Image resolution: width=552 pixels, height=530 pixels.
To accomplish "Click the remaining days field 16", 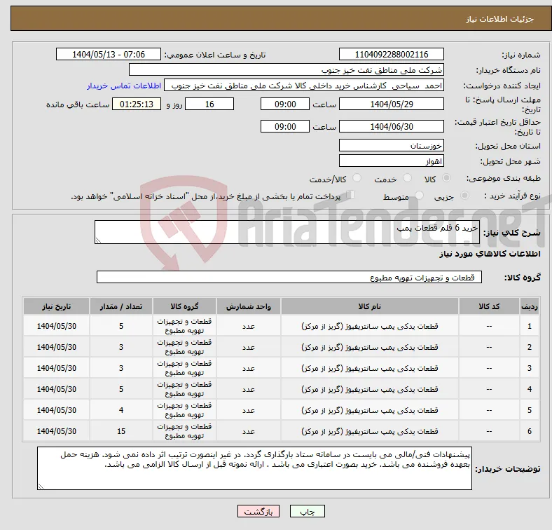I will pos(209,104).
